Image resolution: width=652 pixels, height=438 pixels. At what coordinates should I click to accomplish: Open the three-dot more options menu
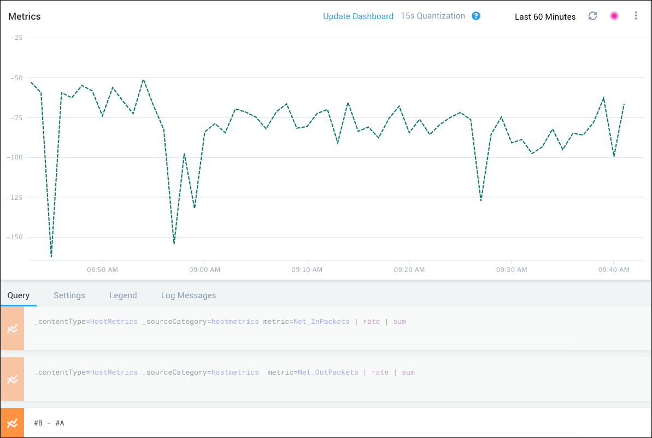[x=636, y=16]
